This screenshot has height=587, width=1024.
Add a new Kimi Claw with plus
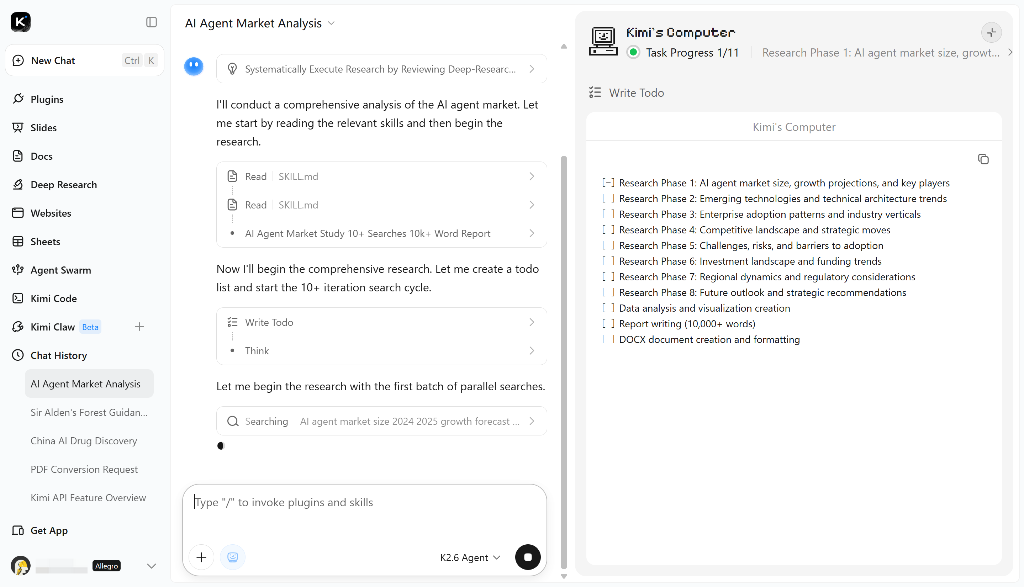pos(139,327)
